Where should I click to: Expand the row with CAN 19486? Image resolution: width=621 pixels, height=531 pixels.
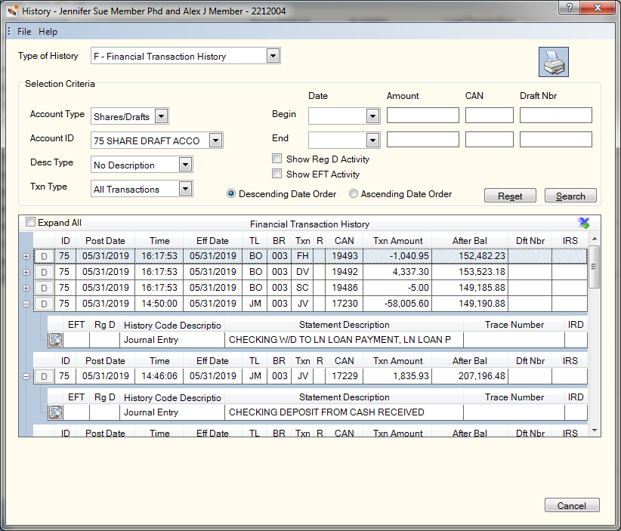[x=26, y=288]
